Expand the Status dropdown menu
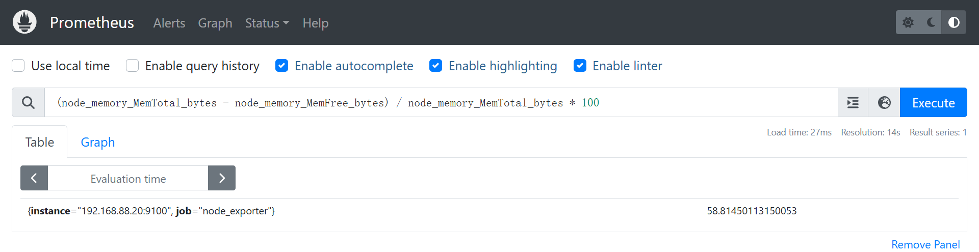The height and width of the screenshot is (252, 979). [267, 23]
